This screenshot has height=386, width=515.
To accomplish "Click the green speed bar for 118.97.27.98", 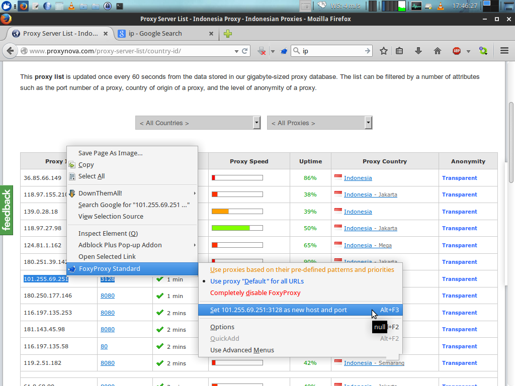I will (237, 228).
